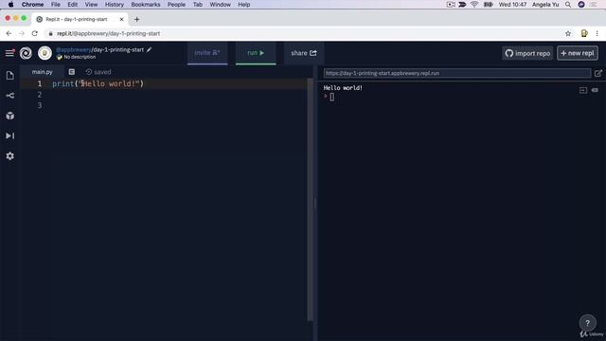This screenshot has width=606, height=341.
Task: Open the File menu
Action: [x=56, y=5]
